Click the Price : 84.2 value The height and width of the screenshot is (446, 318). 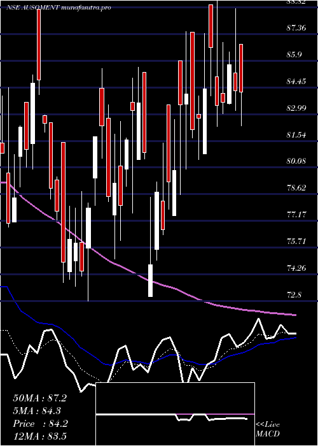coord(40,424)
